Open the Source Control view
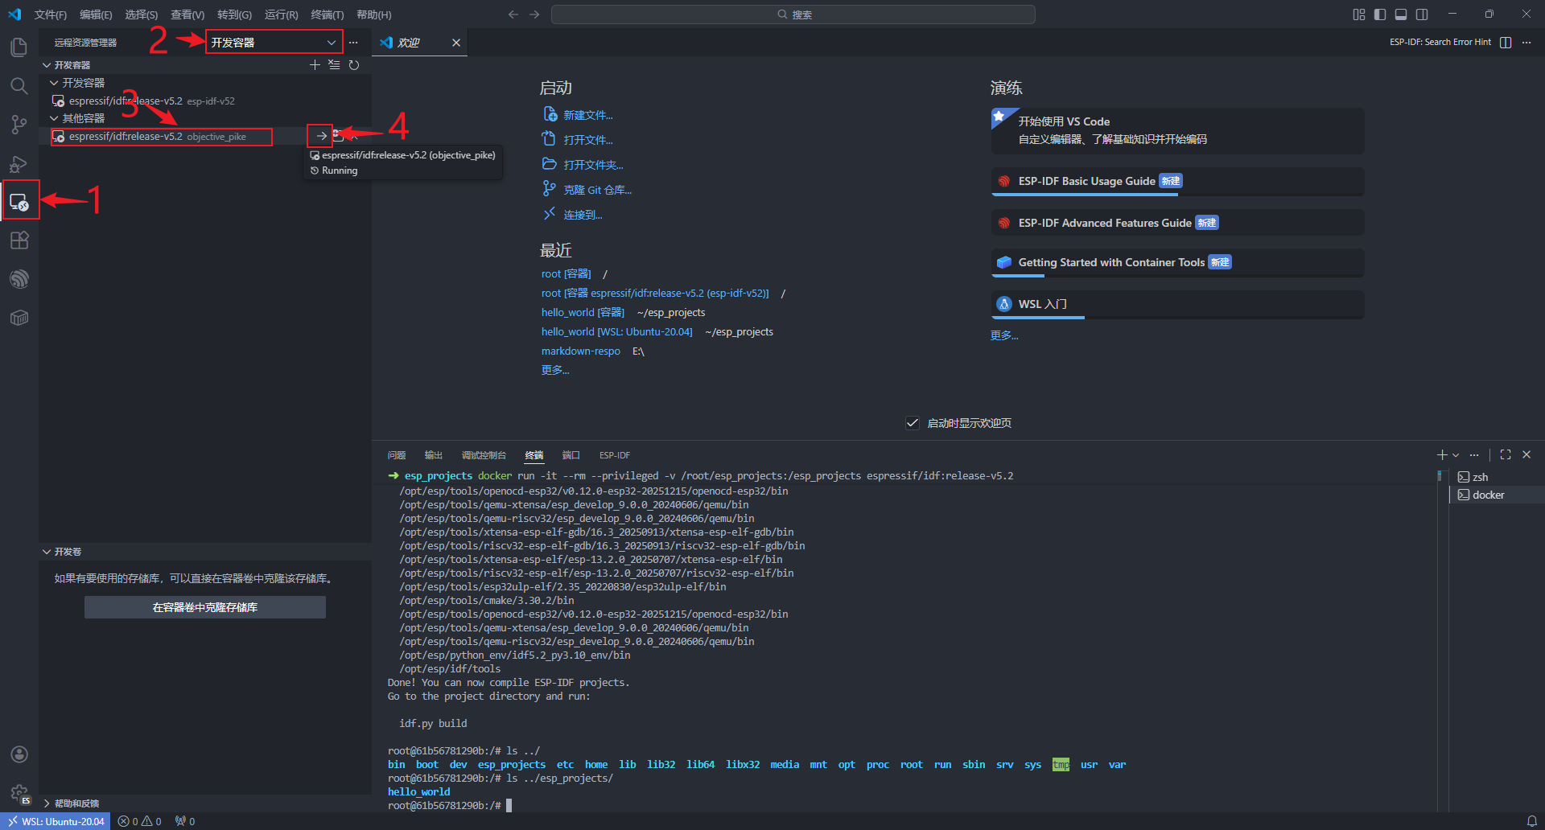Screen dimensions: 1545x830 [19, 125]
